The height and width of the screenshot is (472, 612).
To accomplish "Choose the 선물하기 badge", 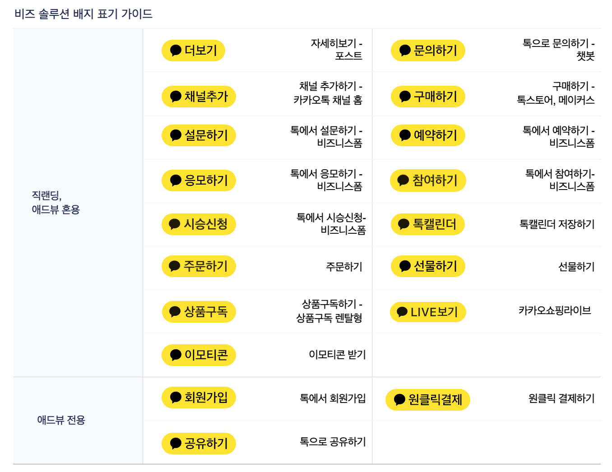I will [428, 266].
